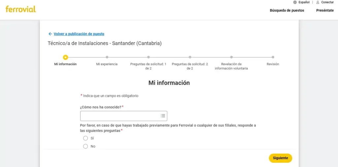Click the job title Técnico/a de Instalaciones text
338x167 pixels.
(x=105, y=43)
